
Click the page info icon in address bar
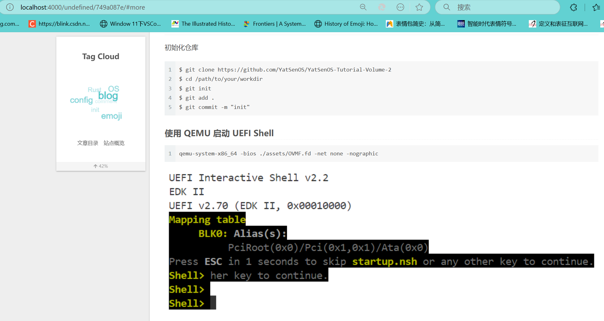(x=10, y=7)
